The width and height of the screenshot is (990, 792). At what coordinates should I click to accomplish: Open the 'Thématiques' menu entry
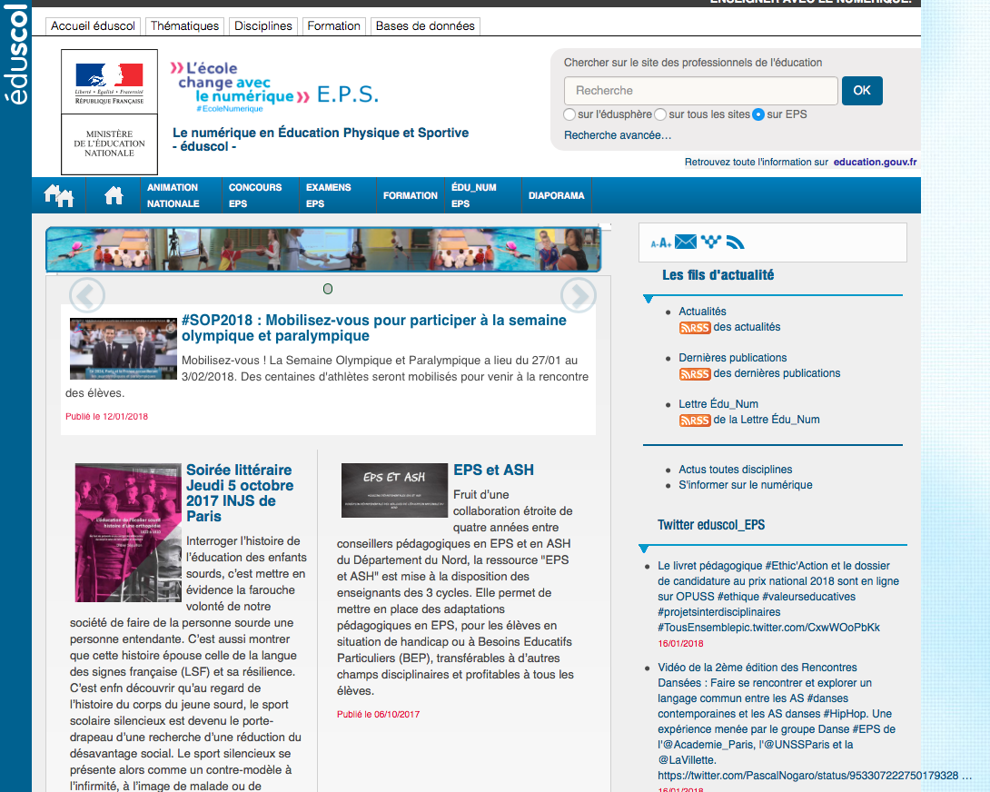tap(184, 25)
